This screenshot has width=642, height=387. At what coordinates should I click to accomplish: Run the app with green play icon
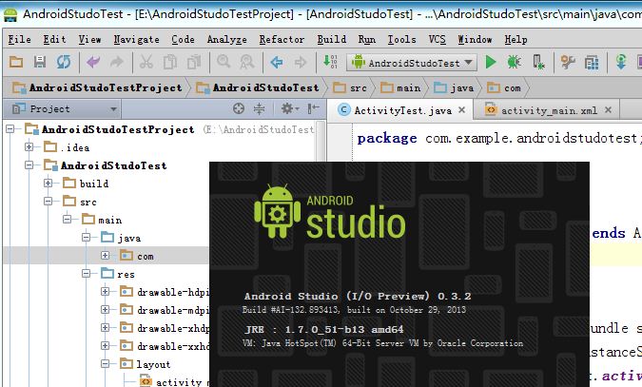[x=490, y=62]
